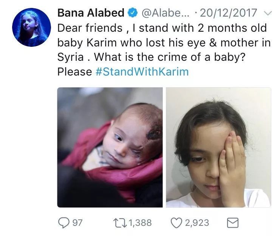Click the line about baby Karim

click(x=164, y=43)
